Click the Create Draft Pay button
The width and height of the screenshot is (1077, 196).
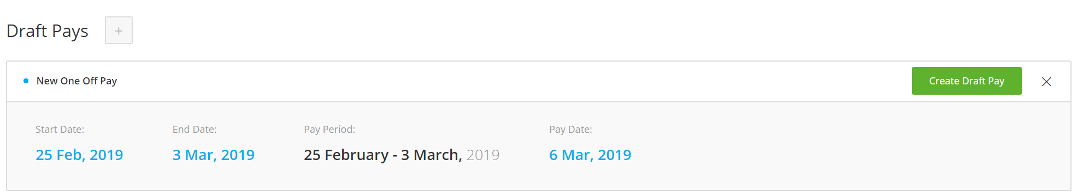click(967, 81)
